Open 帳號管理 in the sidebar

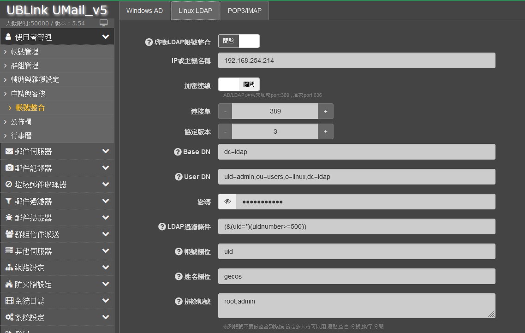tap(24, 52)
